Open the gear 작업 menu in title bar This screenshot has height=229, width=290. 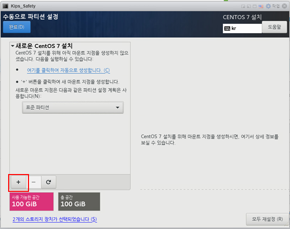(x=273, y=6)
